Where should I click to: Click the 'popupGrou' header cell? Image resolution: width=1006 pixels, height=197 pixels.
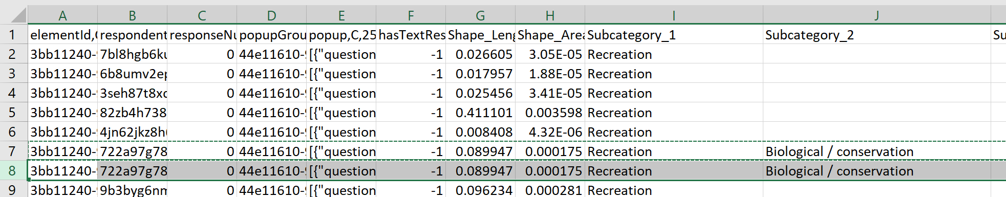click(271, 35)
